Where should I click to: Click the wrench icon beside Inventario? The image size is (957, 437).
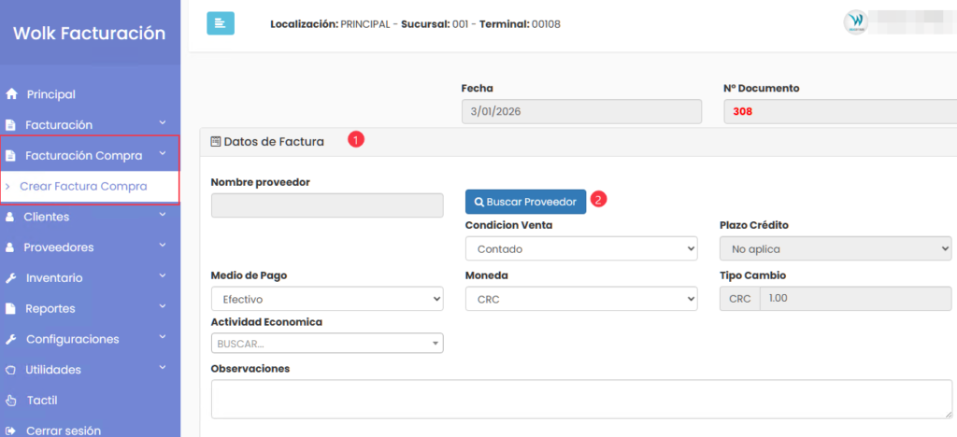11,278
